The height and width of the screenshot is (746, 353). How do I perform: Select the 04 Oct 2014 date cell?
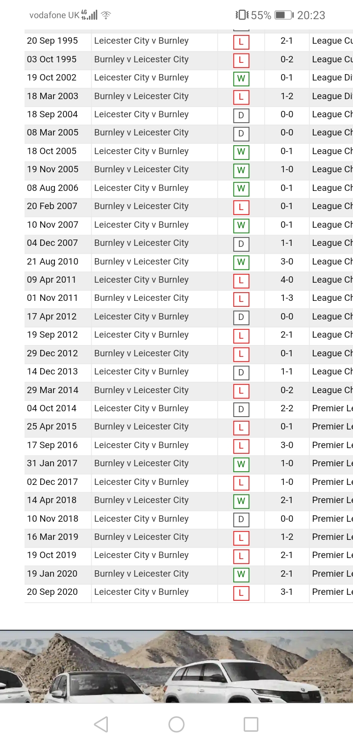click(52, 408)
